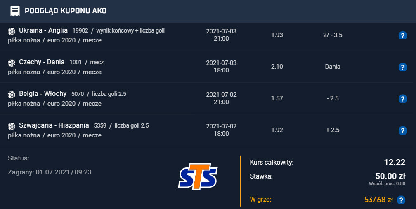Screen dimensions: 416x209
Task: Click help icon next to W grze amount
Action: 401,200
